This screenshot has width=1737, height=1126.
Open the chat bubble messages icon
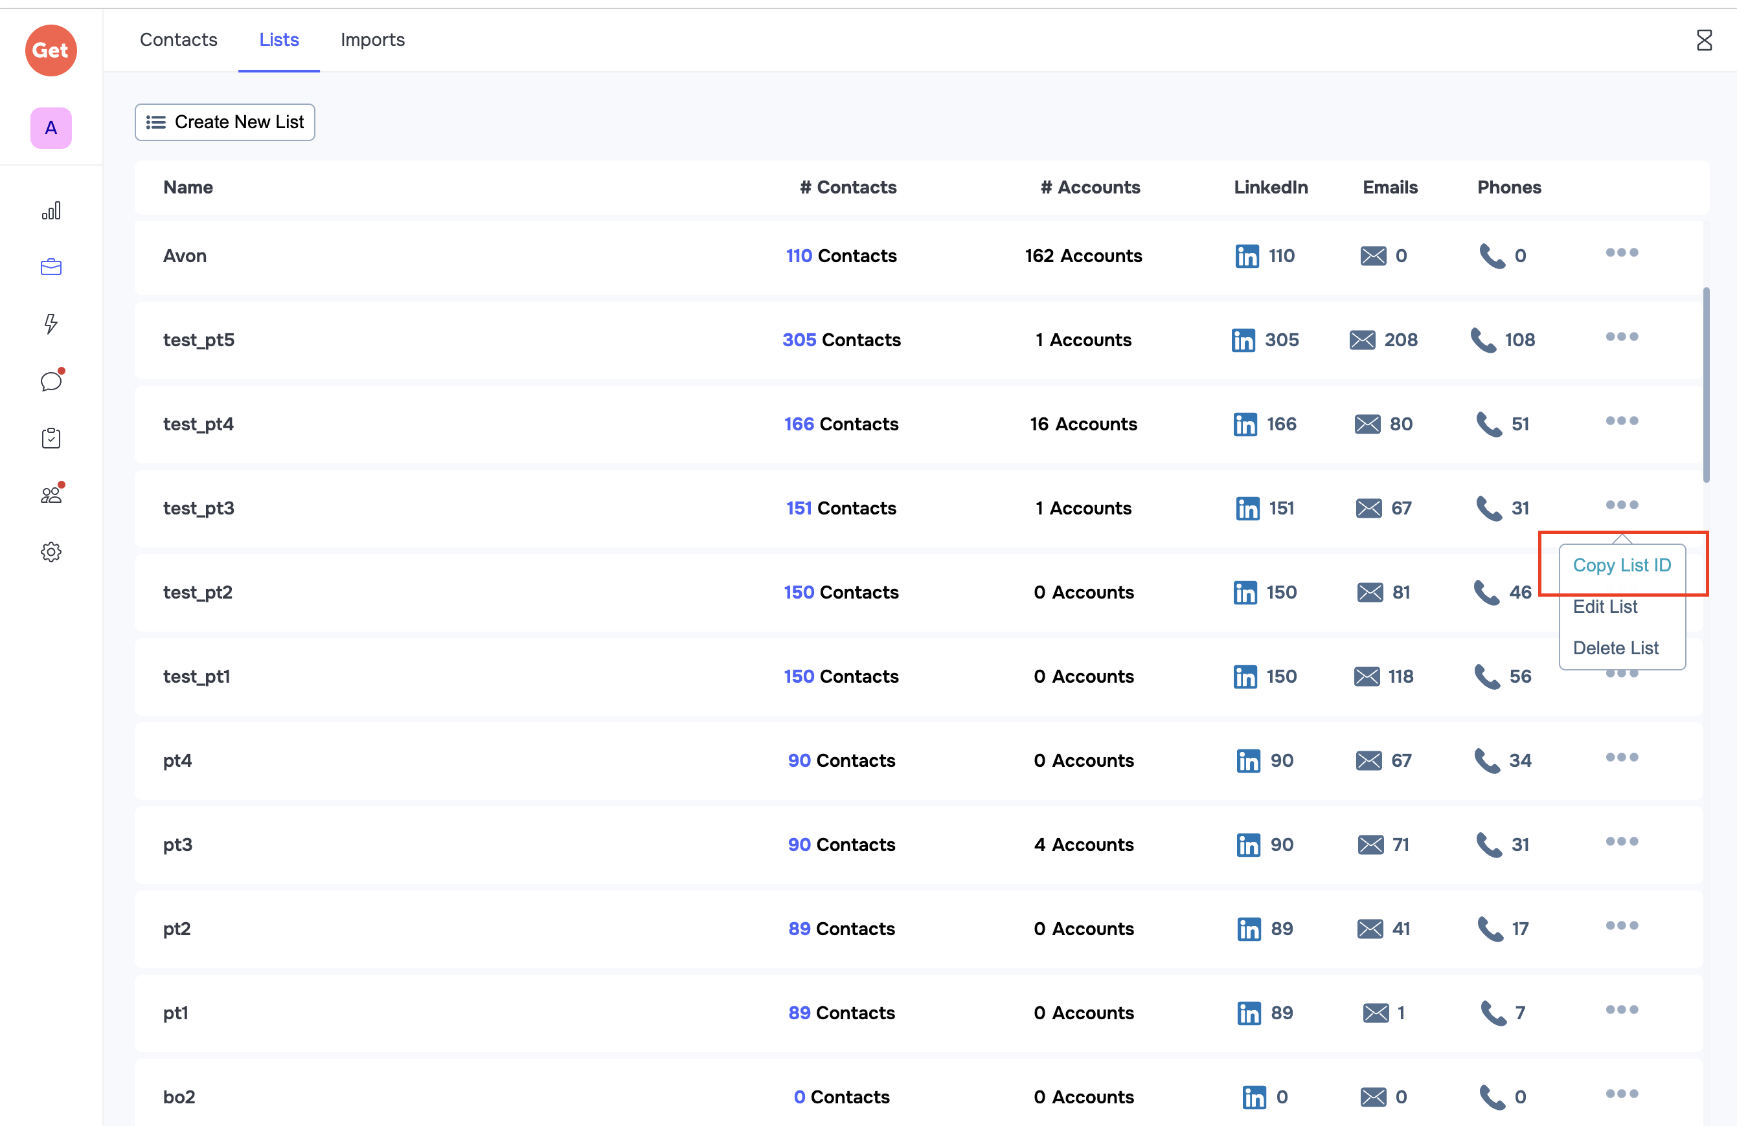tap(51, 381)
